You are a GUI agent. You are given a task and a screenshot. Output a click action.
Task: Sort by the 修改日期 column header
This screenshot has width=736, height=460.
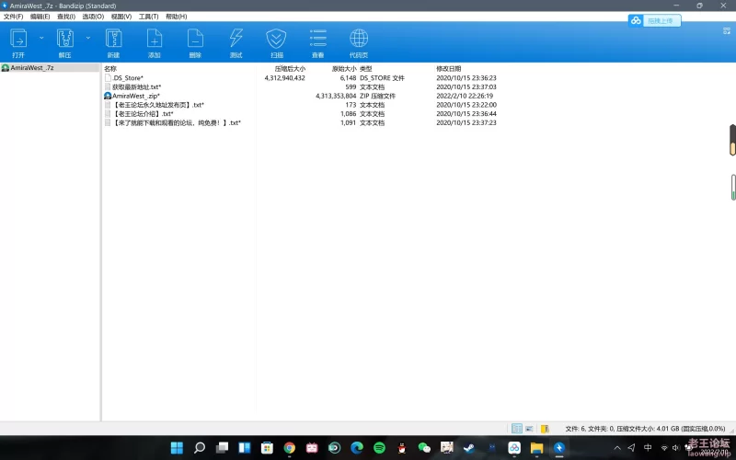click(x=449, y=68)
